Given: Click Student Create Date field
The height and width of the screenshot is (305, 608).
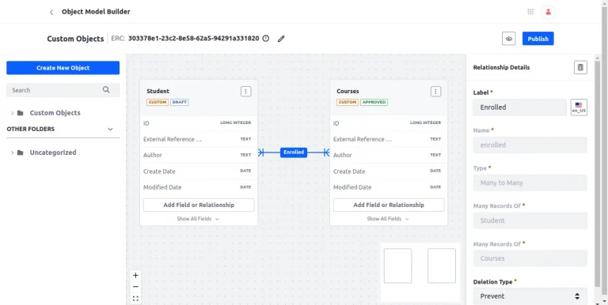Looking at the screenshot, I should [199, 171].
